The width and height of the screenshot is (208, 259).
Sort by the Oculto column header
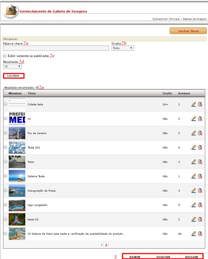[167, 93]
